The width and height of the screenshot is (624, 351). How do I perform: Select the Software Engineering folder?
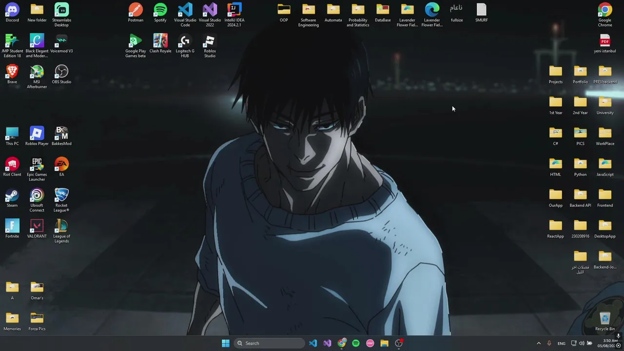(309, 15)
